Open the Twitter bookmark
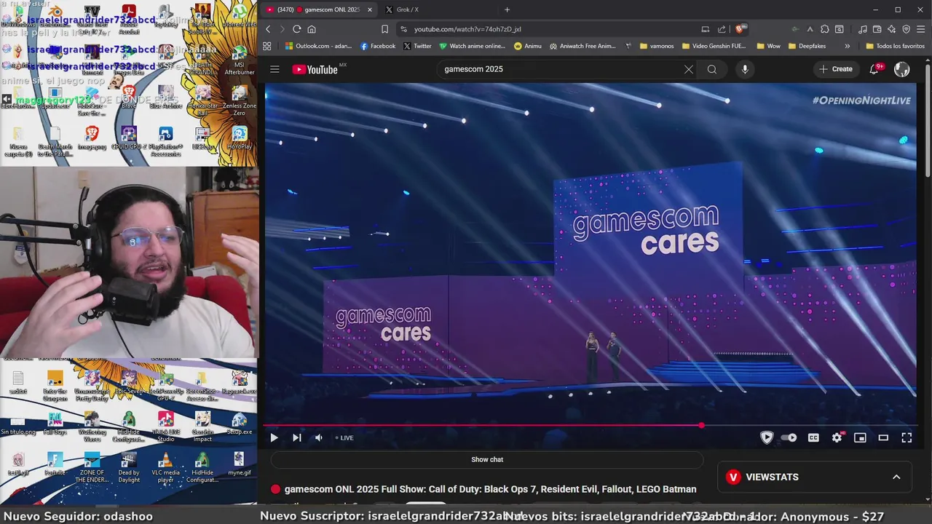Image resolution: width=932 pixels, height=524 pixels. (417, 46)
